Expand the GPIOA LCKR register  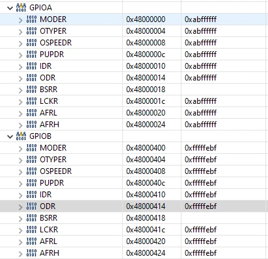(21, 102)
